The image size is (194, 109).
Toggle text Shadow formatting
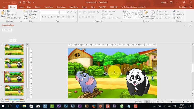52,17
